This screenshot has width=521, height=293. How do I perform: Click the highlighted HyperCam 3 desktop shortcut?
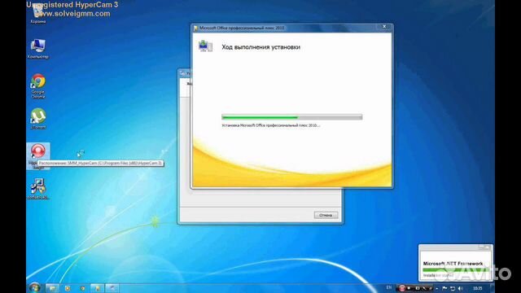pos(38,155)
